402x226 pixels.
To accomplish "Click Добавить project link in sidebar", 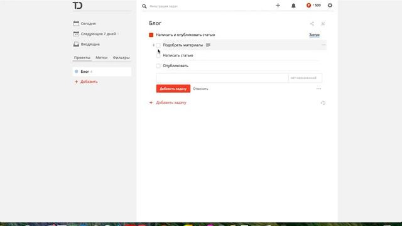I will (x=86, y=82).
